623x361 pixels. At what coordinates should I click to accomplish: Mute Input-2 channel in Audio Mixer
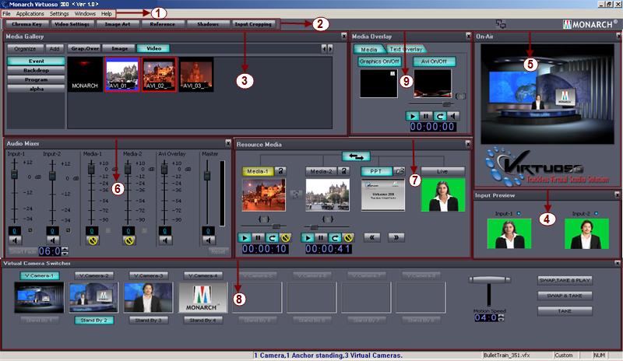53,240
